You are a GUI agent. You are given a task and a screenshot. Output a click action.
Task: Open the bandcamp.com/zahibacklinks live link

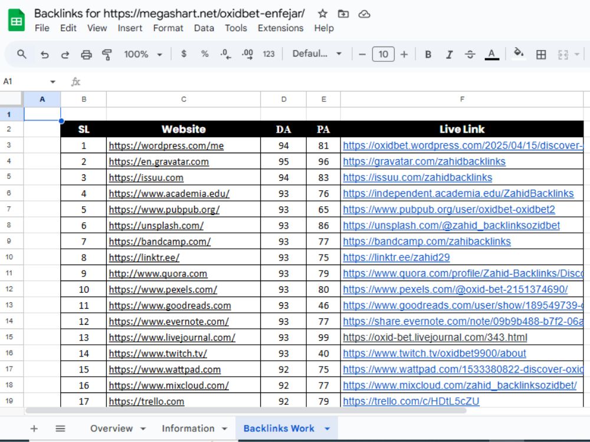coord(427,241)
